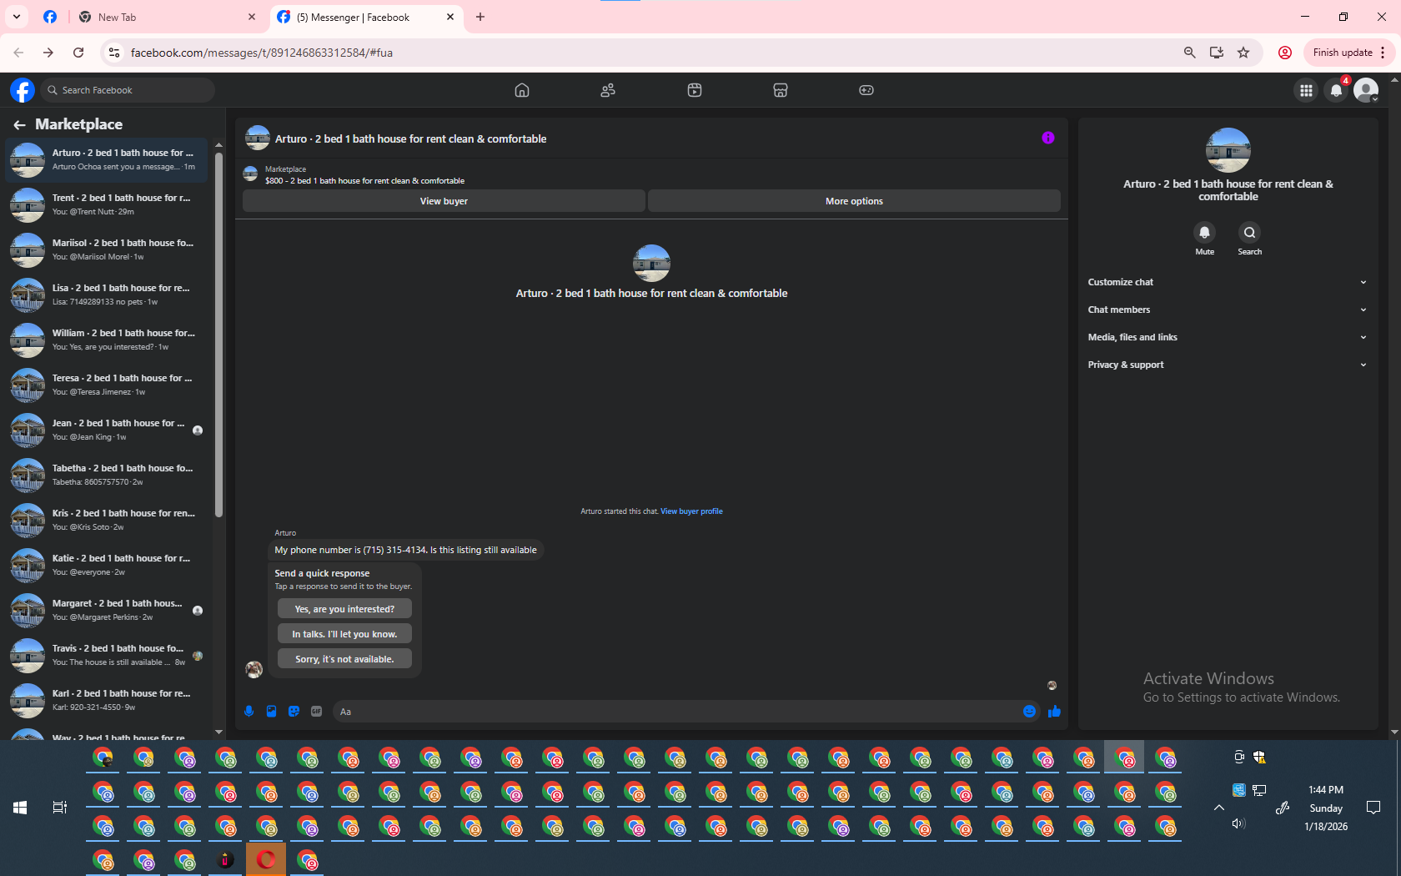Expand Media, files and links section
The height and width of the screenshot is (876, 1401).
tap(1228, 337)
